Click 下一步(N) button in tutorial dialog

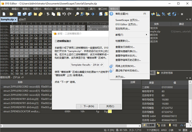tap(87, 106)
